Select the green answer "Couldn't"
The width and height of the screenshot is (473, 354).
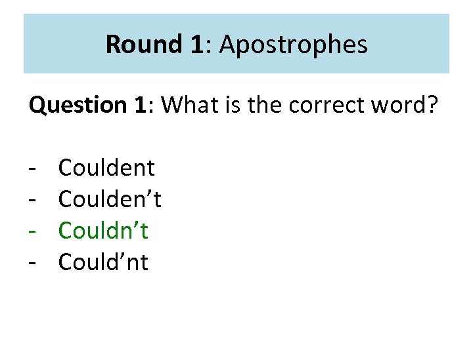[103, 231]
